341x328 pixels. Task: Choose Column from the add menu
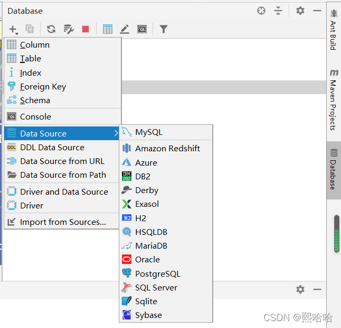coord(63,44)
